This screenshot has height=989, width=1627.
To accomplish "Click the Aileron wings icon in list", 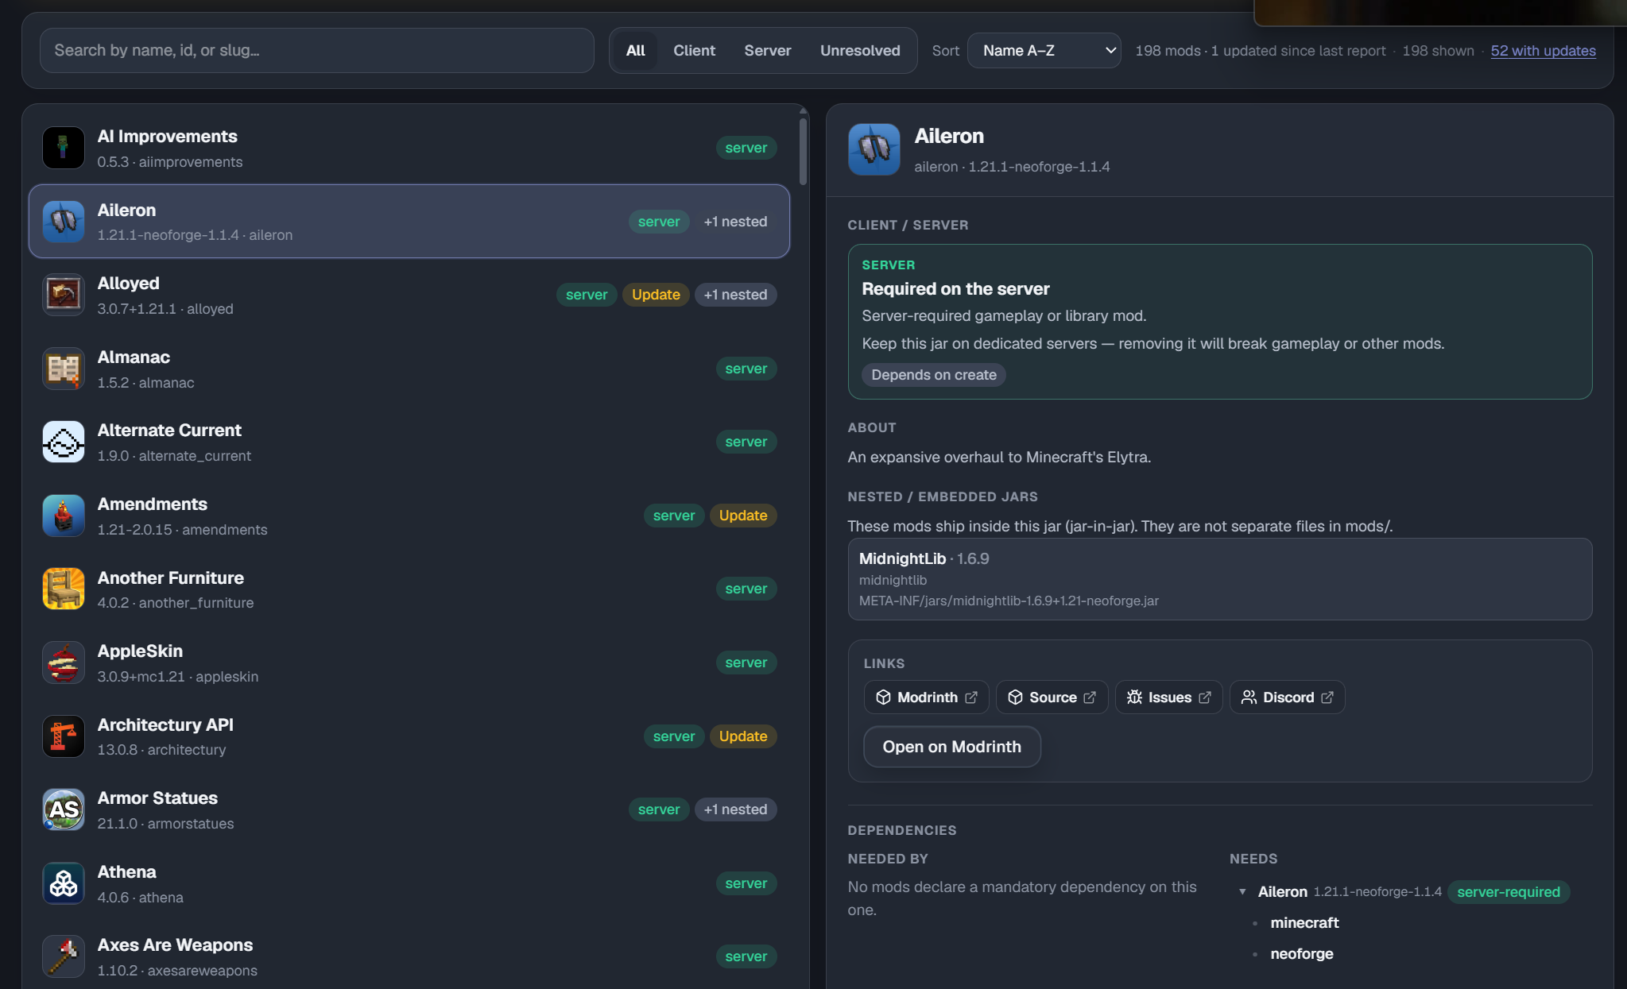I will click(x=64, y=222).
